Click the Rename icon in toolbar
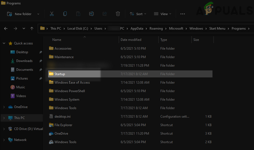The width and height of the screenshot is (254, 150). point(91,14)
